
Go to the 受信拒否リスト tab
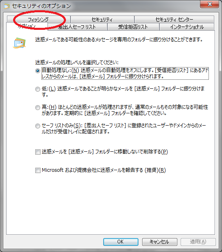pyautogui.click(x=133, y=27)
